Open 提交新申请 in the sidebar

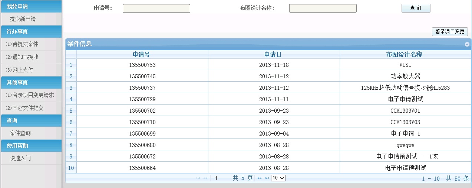[23, 19]
